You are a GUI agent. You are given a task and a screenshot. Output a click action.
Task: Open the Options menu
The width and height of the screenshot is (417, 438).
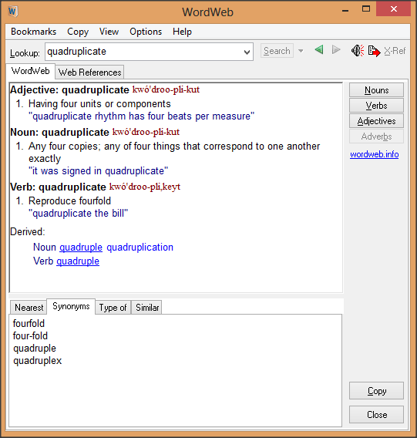point(146,32)
